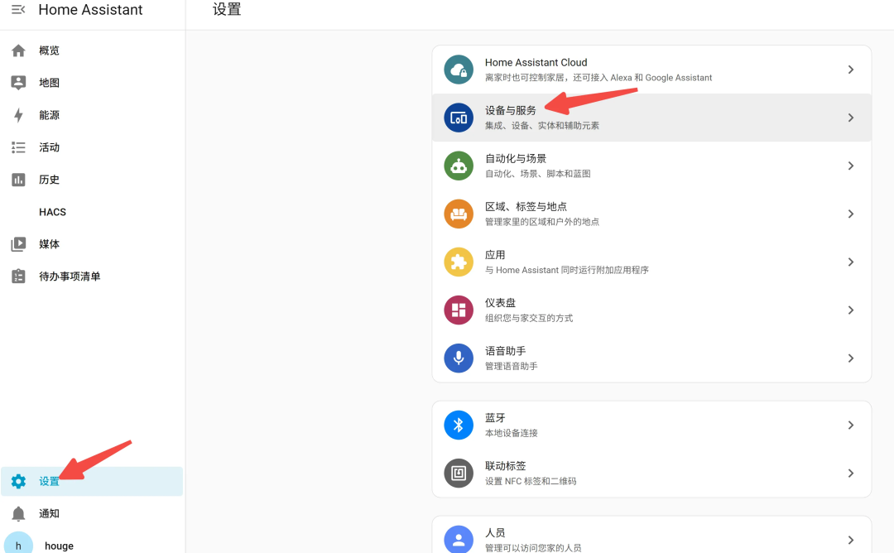Viewport: 894px width, 553px height.
Task: Open 联动标签 title text
Action: [x=505, y=466]
